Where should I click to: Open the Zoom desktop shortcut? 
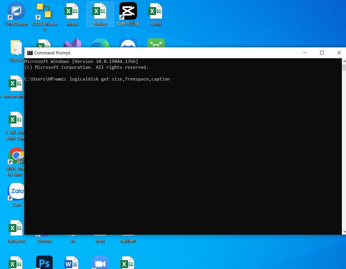(100, 262)
